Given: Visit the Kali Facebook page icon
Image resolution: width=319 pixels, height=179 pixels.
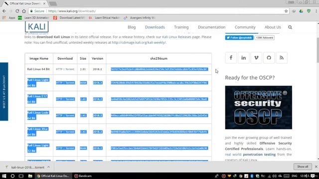Looking at the screenshot, I should point(231,58).
